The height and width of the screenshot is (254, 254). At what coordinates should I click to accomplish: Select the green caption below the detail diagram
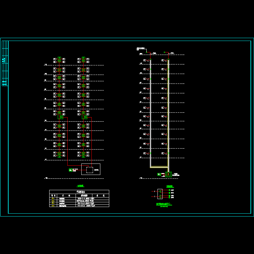(164, 204)
